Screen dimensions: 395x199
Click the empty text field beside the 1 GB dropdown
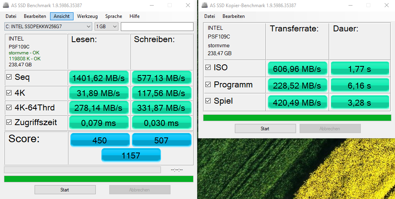coord(157,27)
